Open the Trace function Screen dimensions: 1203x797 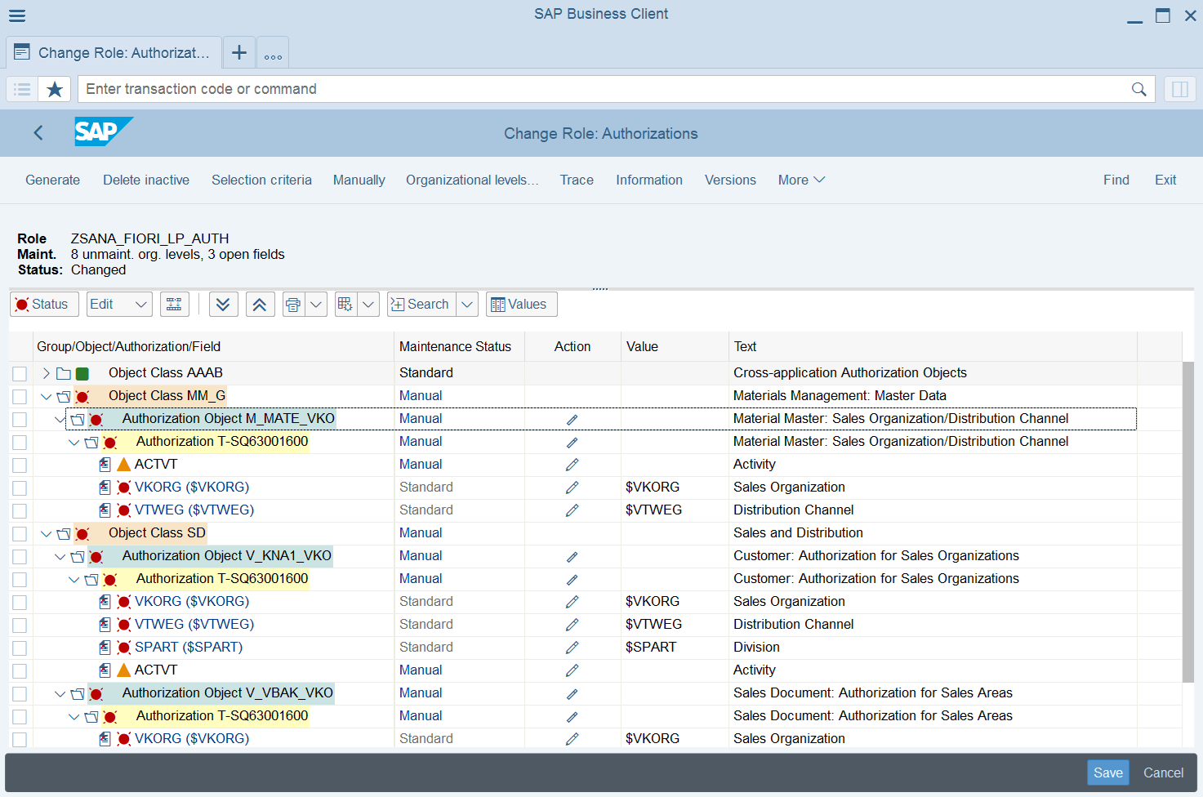point(577,180)
